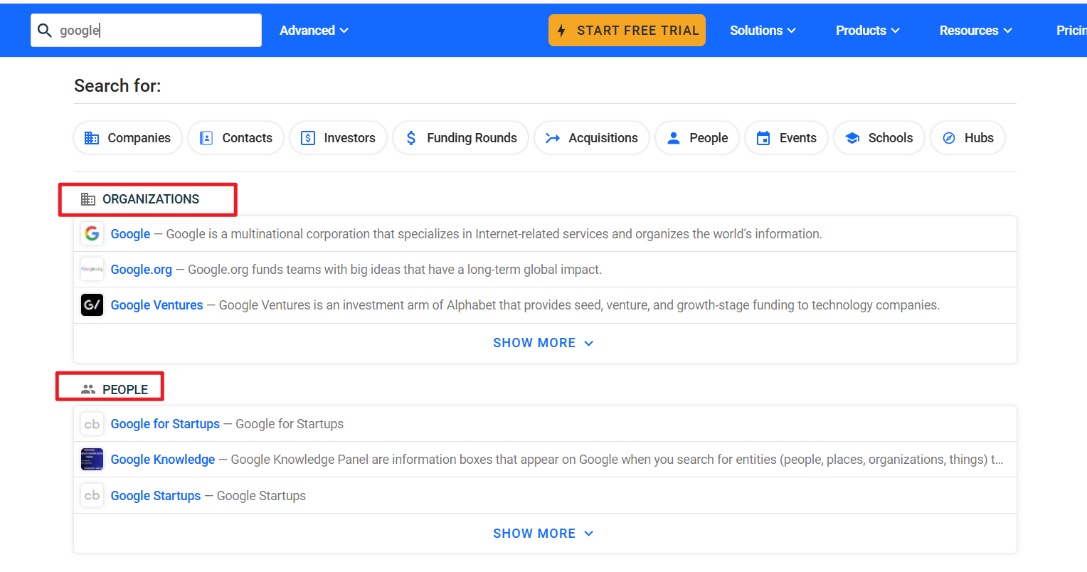Image resolution: width=1087 pixels, height=572 pixels.
Task: Click the Google logo icon in results
Action: click(92, 233)
